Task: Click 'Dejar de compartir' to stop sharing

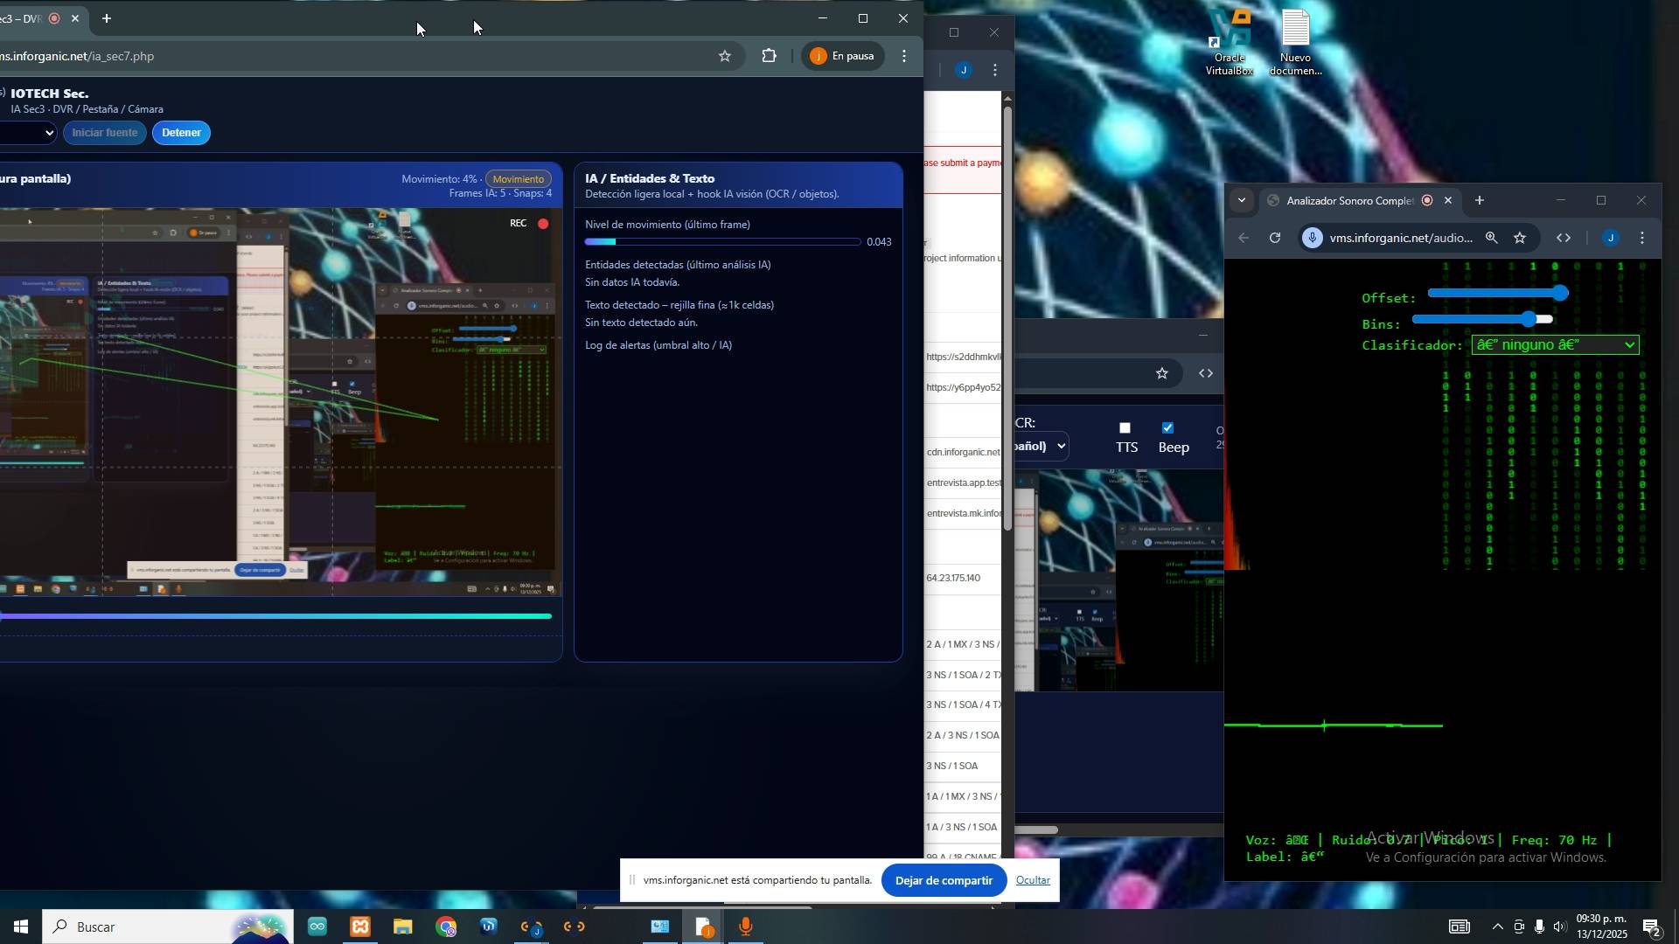Action: tap(944, 881)
